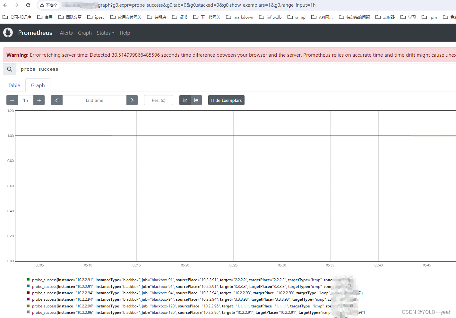Open the 团队分享 bookmark folder

70,17
